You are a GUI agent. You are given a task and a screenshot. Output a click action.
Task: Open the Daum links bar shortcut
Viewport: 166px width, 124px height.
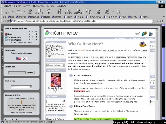(x=68, y=17)
